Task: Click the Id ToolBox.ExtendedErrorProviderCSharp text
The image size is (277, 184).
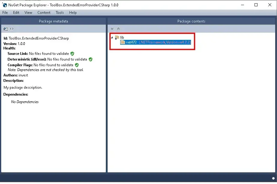Action: (36, 38)
